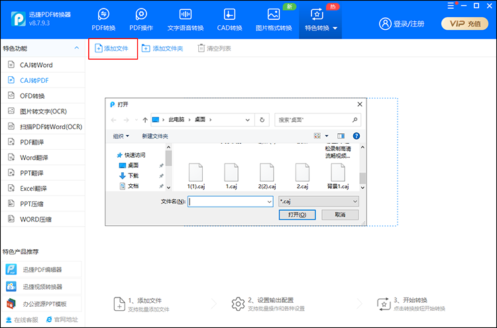Click the dialog back arrow
497x328 pixels.
click(114, 120)
